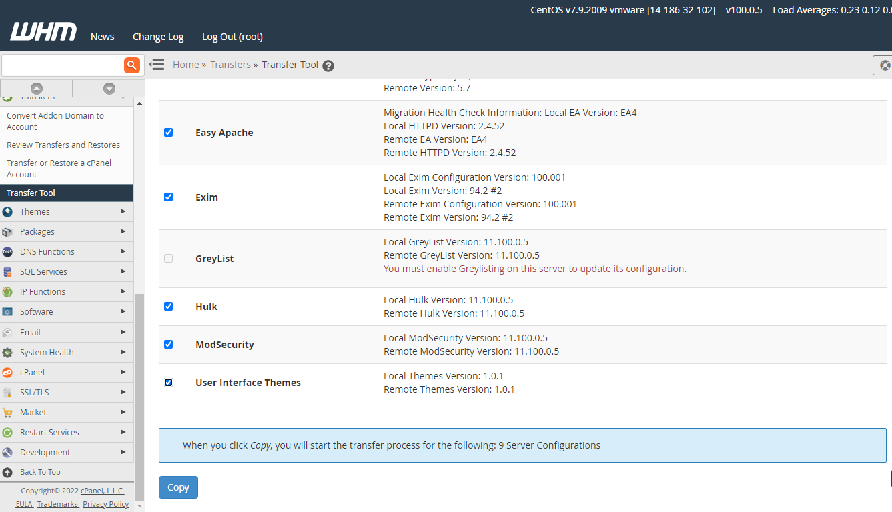Viewport: 892px width, 512px height.
Task: Uncheck the Exim configuration checkbox
Action: [168, 197]
